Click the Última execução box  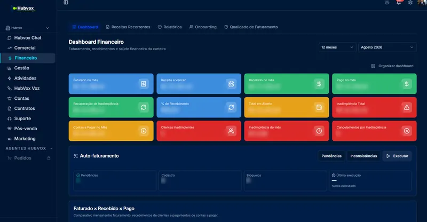[x=370, y=180]
